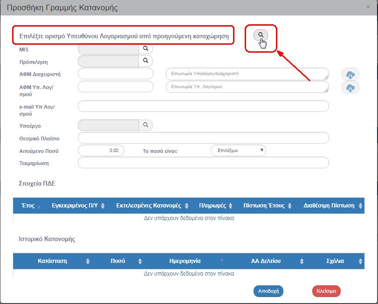Viewport: 378px width, 304px height.
Task: Open Πρόσκληση search lookup
Action: coord(145,61)
